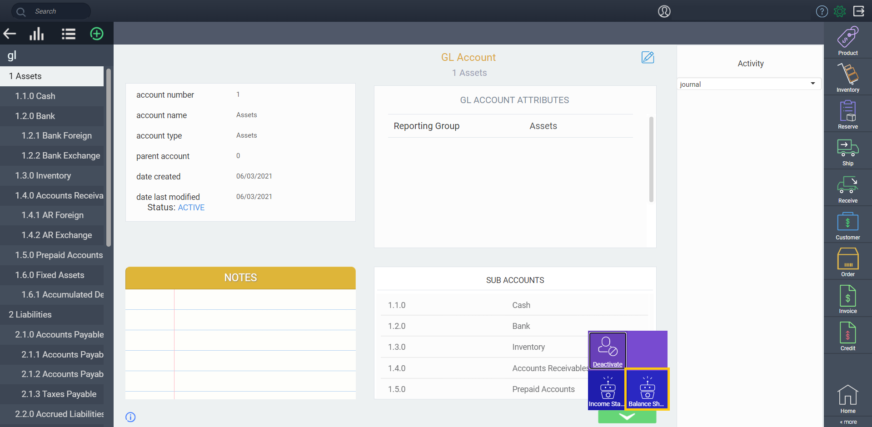Click the Deactivate account button
Image resolution: width=872 pixels, height=427 pixels.
(x=608, y=350)
